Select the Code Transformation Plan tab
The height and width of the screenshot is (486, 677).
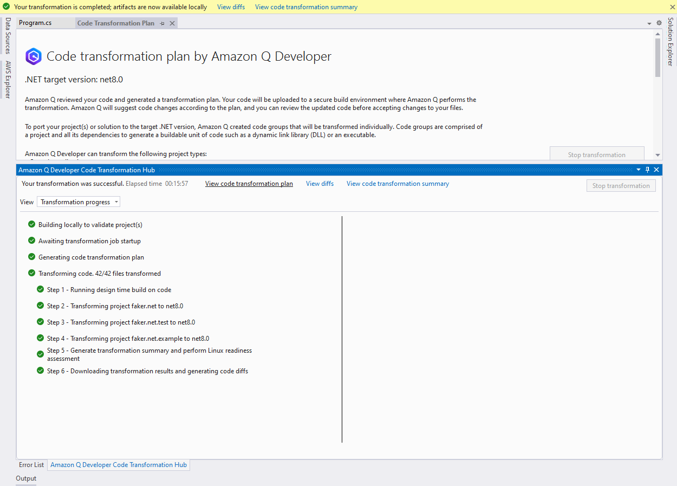116,23
